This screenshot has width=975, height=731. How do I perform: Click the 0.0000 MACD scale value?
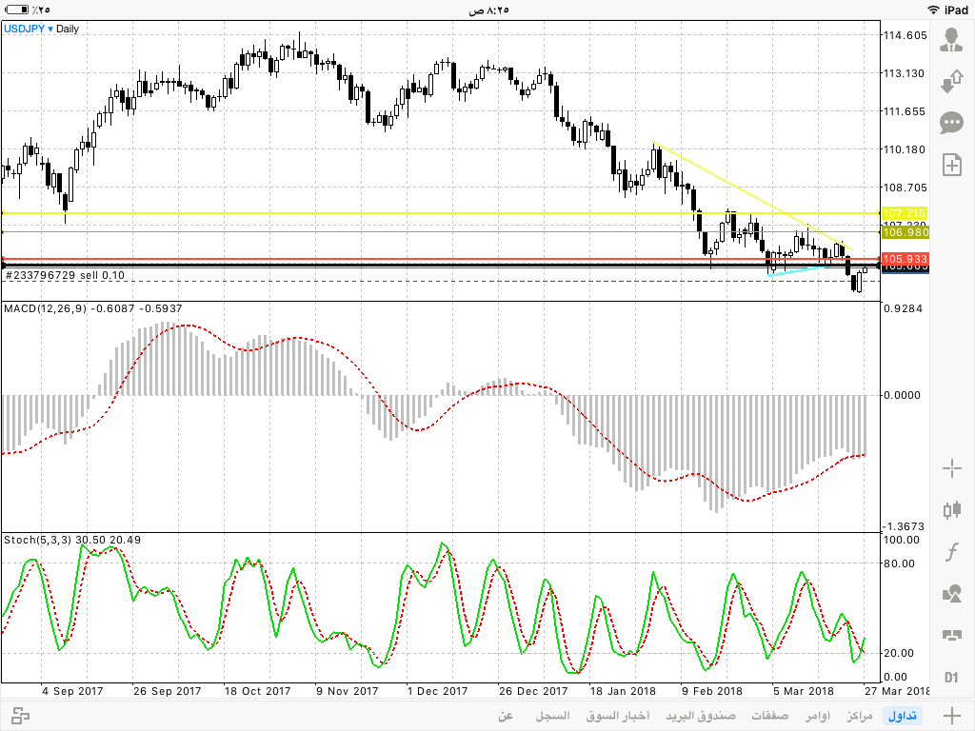[903, 395]
